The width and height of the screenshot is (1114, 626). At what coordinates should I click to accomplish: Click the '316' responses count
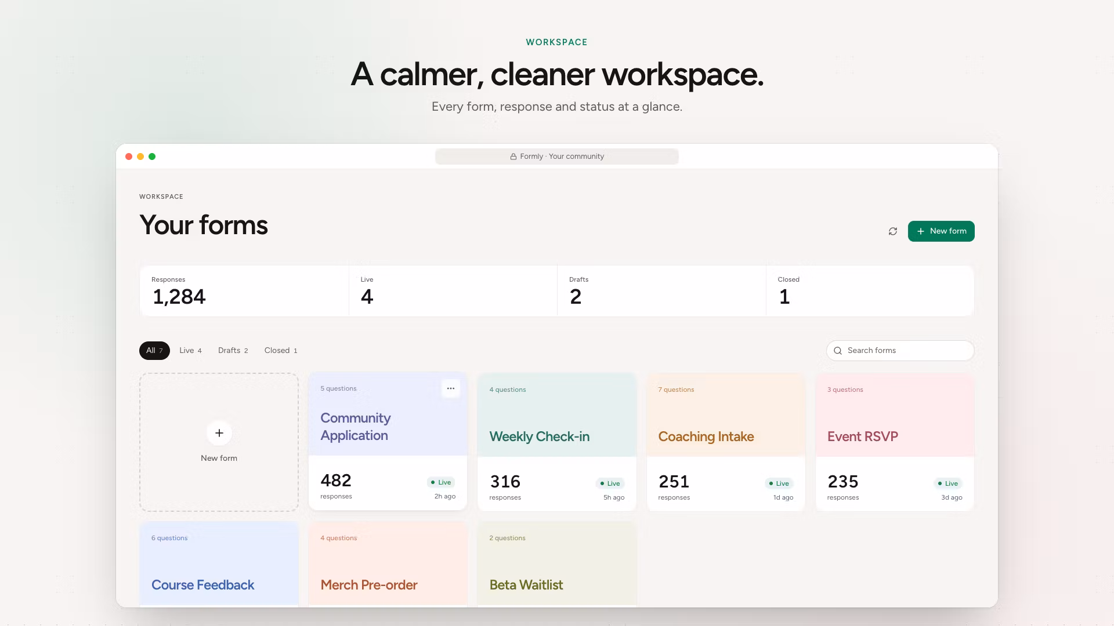505,482
